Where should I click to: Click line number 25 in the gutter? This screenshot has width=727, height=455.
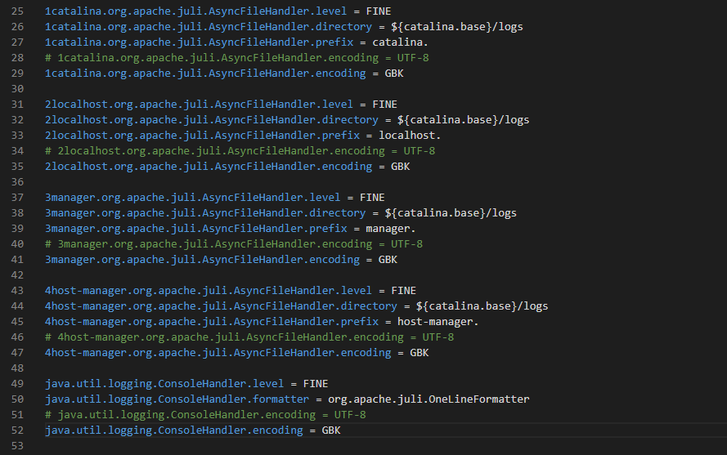tap(17, 11)
